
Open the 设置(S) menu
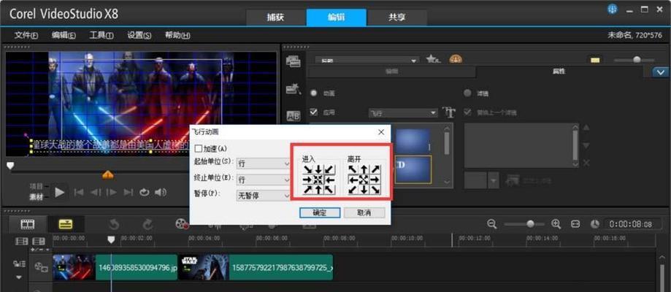[139, 35]
